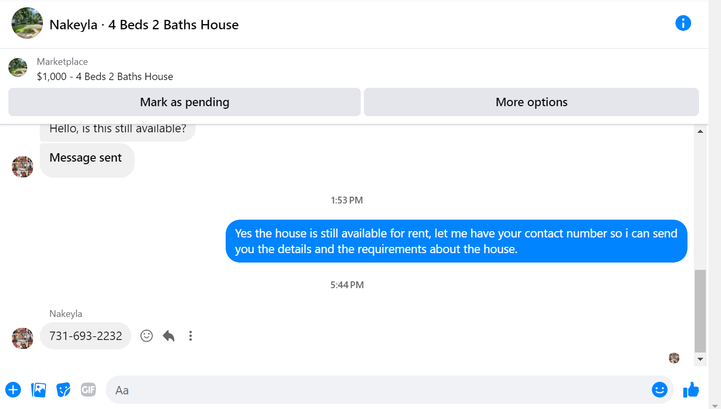Reply to the 731-693-2232 message
The height and width of the screenshot is (409, 721).
(169, 336)
